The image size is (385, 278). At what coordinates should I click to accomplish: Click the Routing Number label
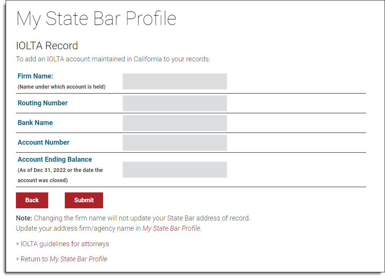[42, 103]
